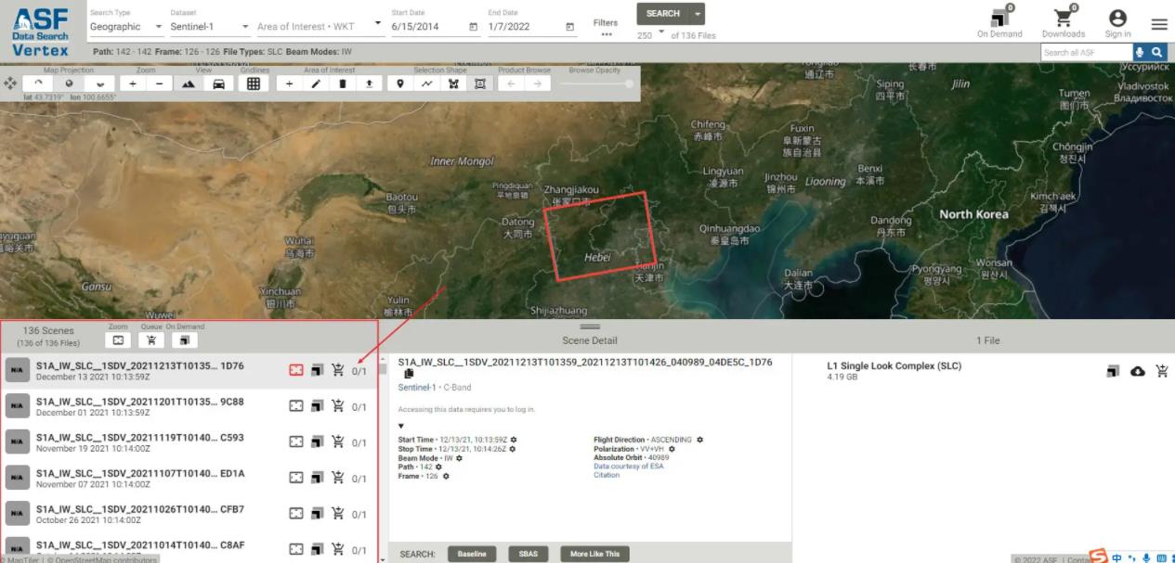The height and width of the screenshot is (563, 1175).
Task: Select the point selection shape tool
Action: tap(400, 83)
